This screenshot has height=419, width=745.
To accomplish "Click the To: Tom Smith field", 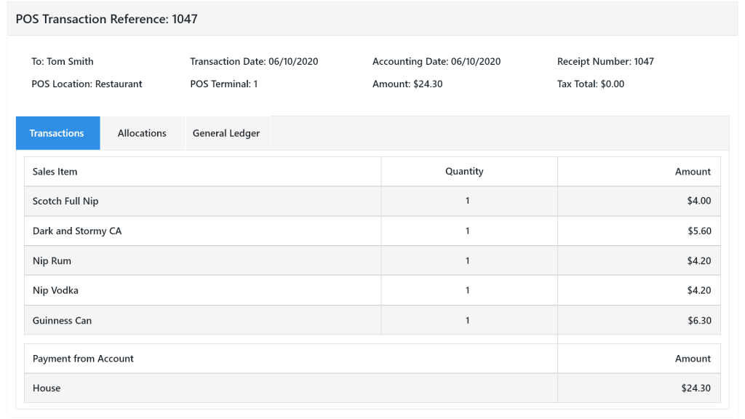I will 63,61.
